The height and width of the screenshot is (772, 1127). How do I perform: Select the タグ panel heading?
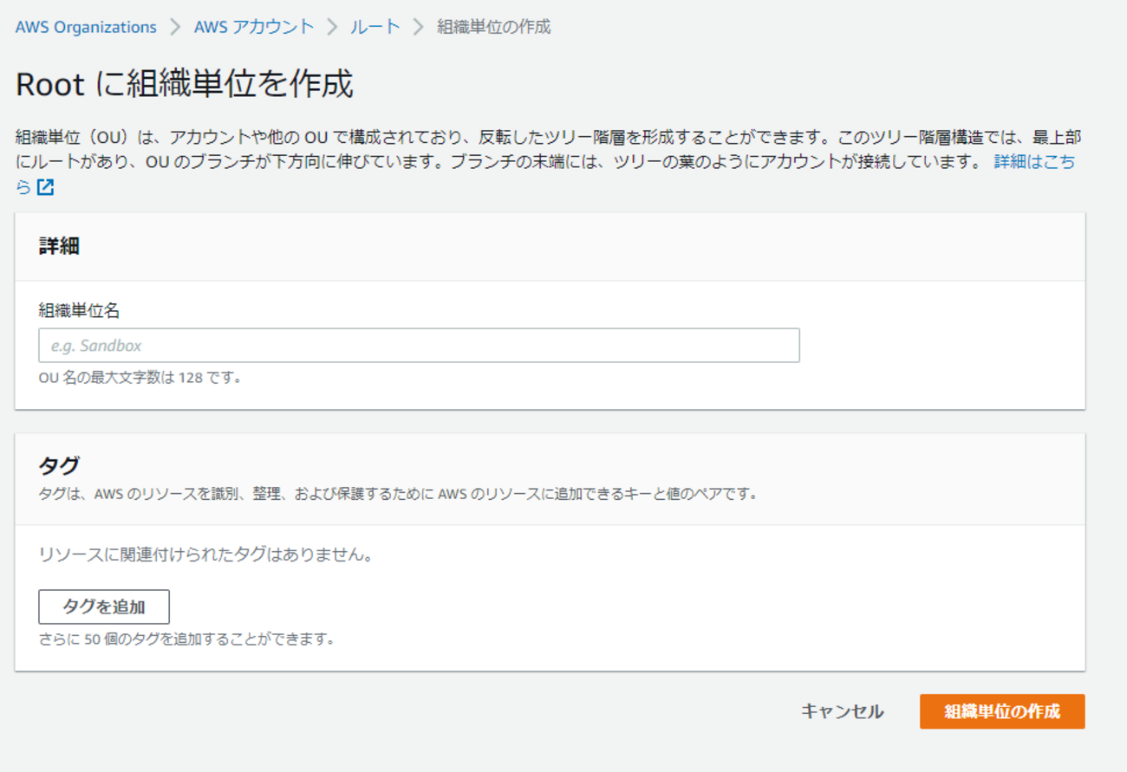coord(59,466)
